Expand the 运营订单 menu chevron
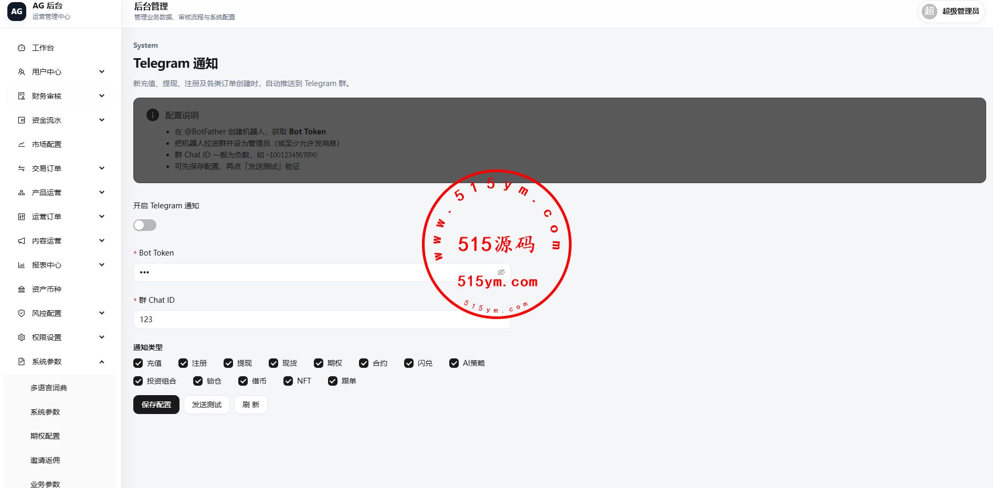993x488 pixels. (x=102, y=217)
